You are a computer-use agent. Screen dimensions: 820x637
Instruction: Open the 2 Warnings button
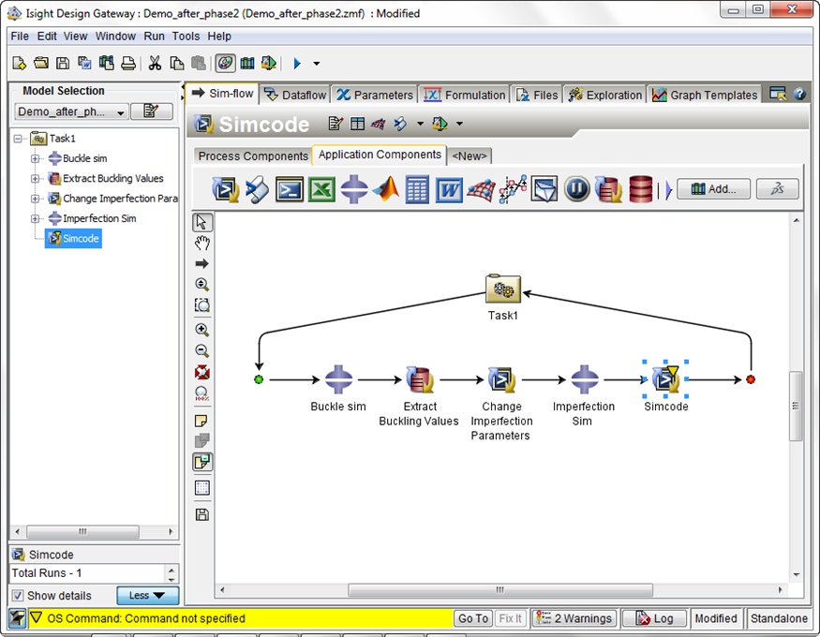(x=574, y=618)
